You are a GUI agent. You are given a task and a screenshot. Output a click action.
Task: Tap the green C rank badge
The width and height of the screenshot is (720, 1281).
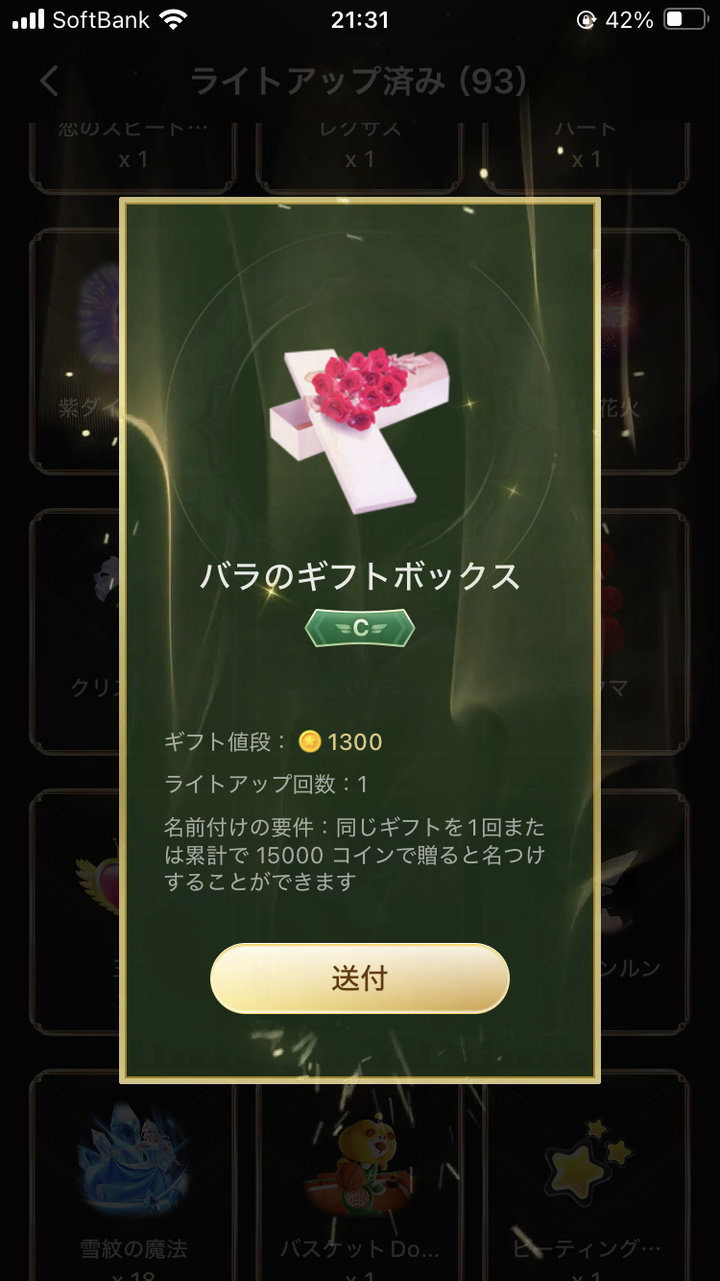point(360,628)
